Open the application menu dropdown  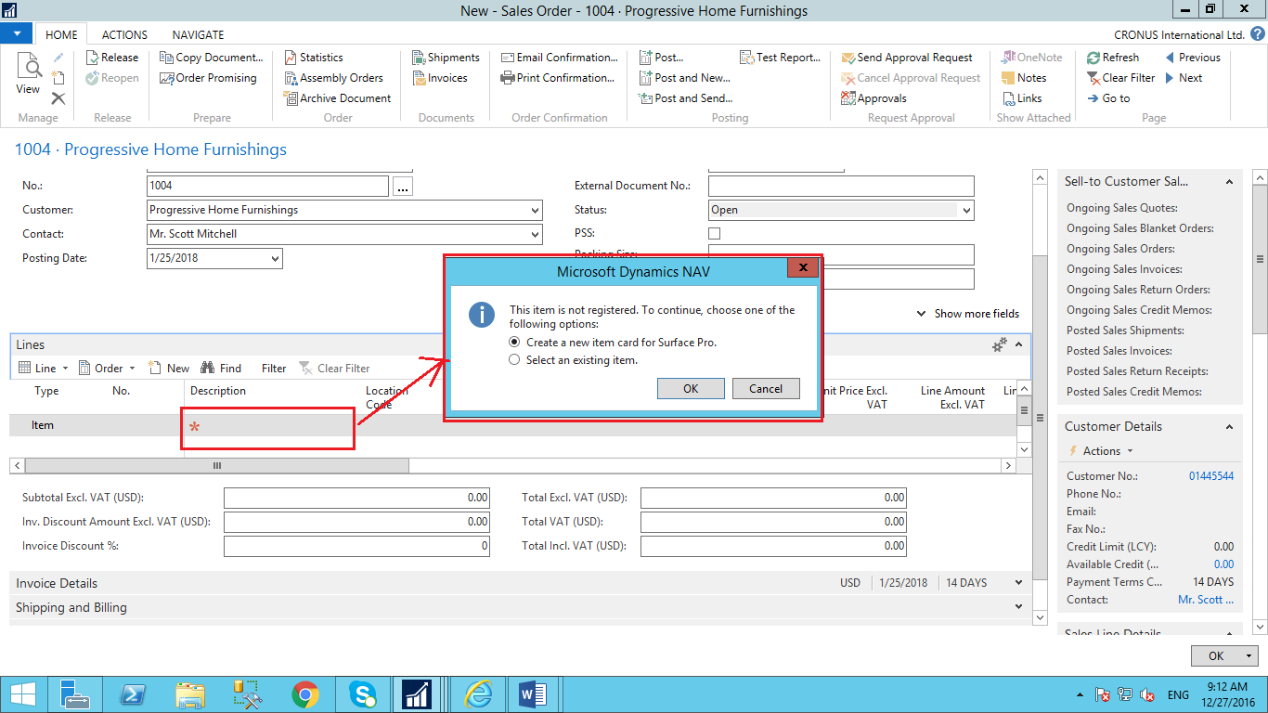[17, 34]
